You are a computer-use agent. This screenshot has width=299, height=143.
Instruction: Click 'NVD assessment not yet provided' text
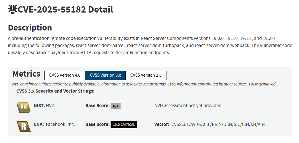[188, 105]
